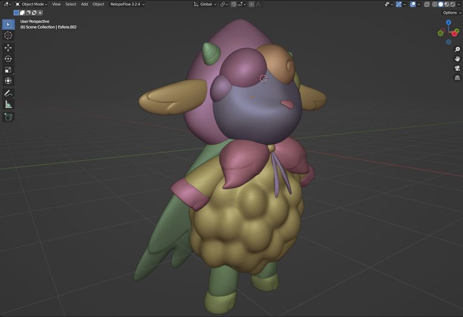Select the Add Cube tool

[x=8, y=117]
